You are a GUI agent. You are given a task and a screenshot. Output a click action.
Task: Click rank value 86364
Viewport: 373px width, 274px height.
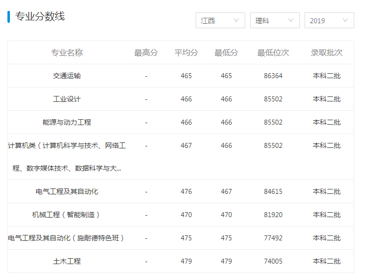(x=273, y=76)
